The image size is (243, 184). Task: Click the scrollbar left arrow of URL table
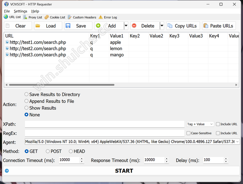click(6, 85)
